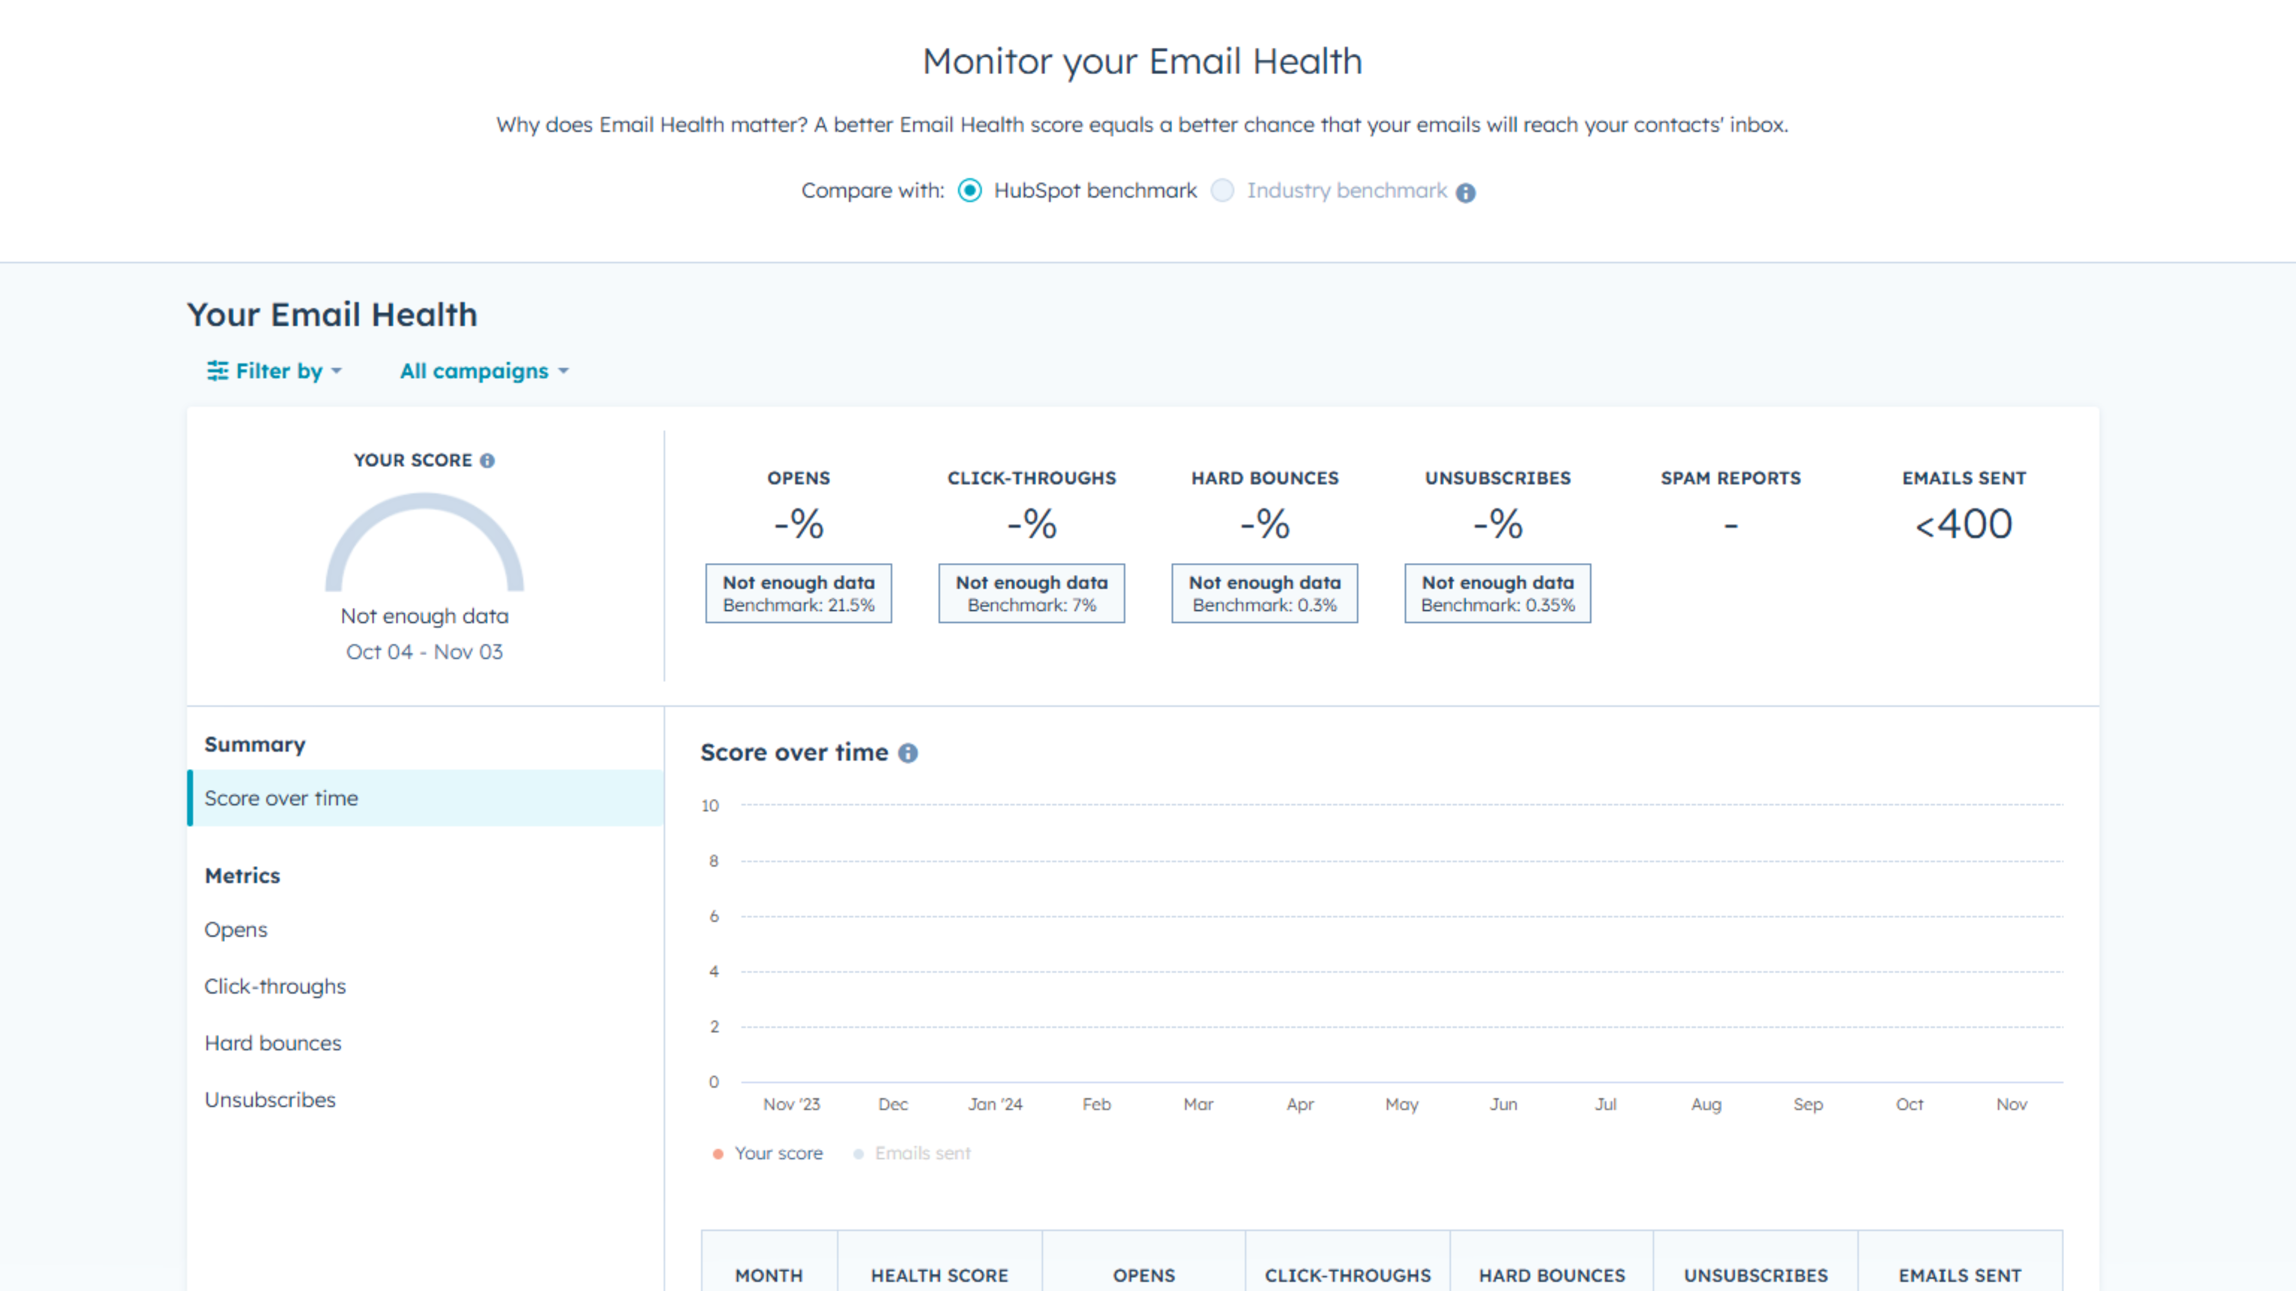Toggle the Emails sent legend item
The height and width of the screenshot is (1291, 2296).
pos(912,1154)
